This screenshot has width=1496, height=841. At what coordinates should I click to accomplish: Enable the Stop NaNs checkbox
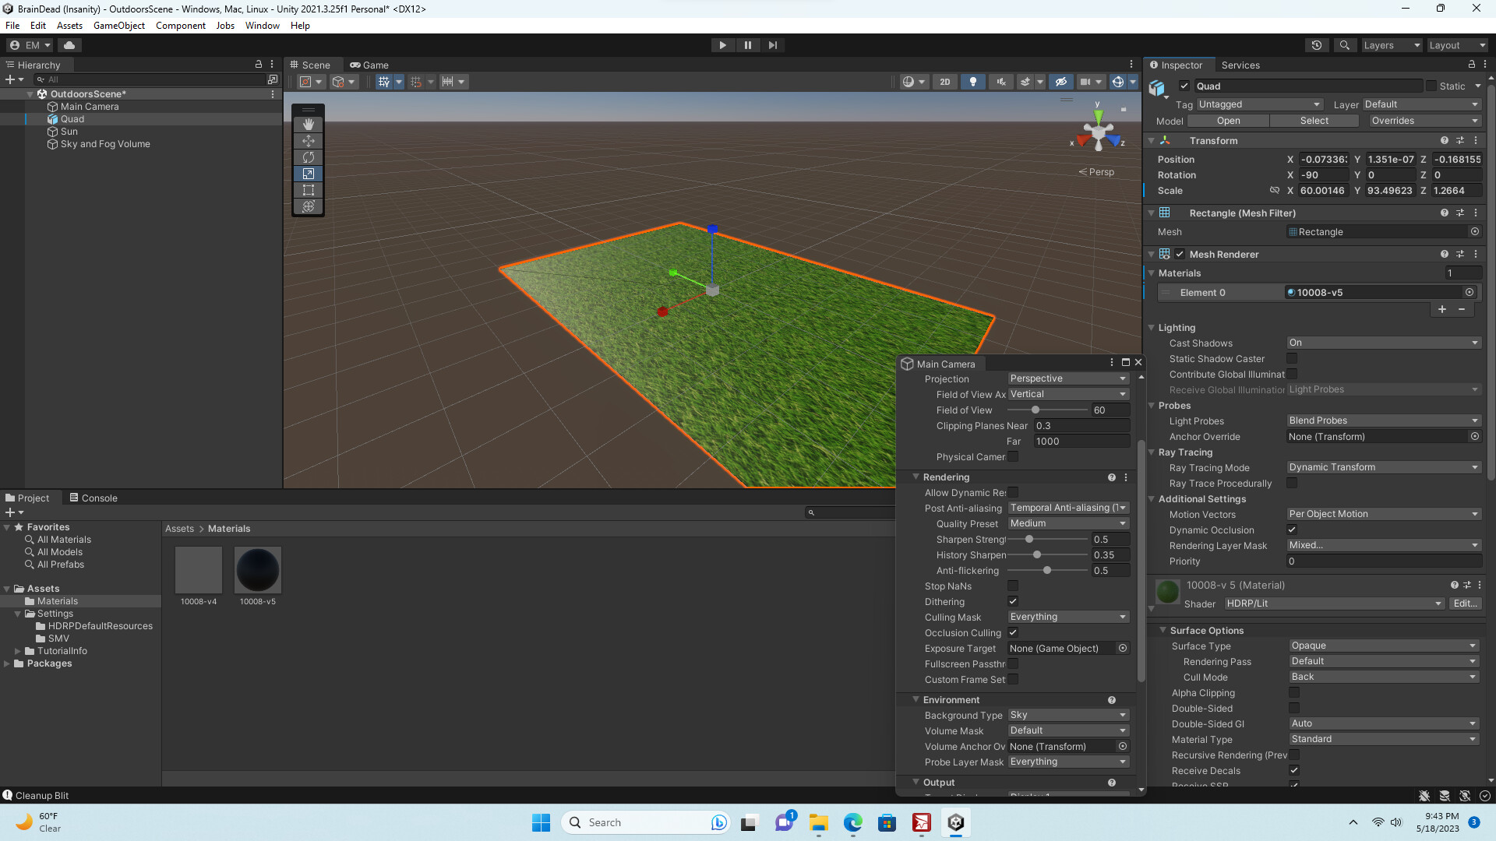click(x=1013, y=586)
